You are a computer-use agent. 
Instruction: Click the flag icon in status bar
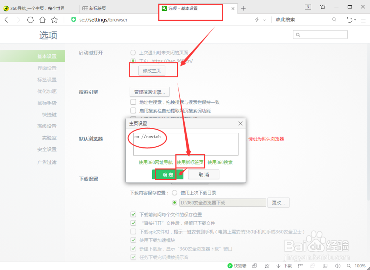[x=300, y=266]
